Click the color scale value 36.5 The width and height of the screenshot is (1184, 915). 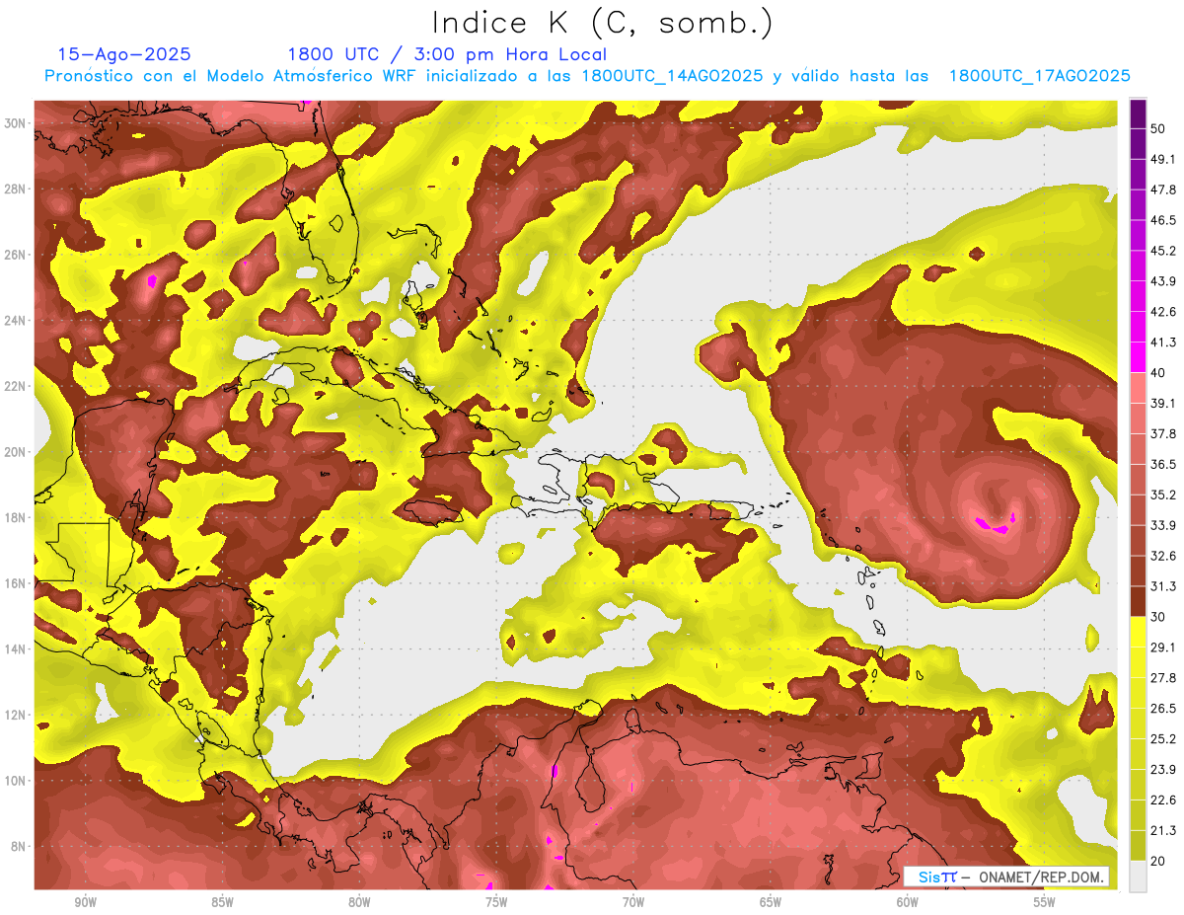(1163, 464)
